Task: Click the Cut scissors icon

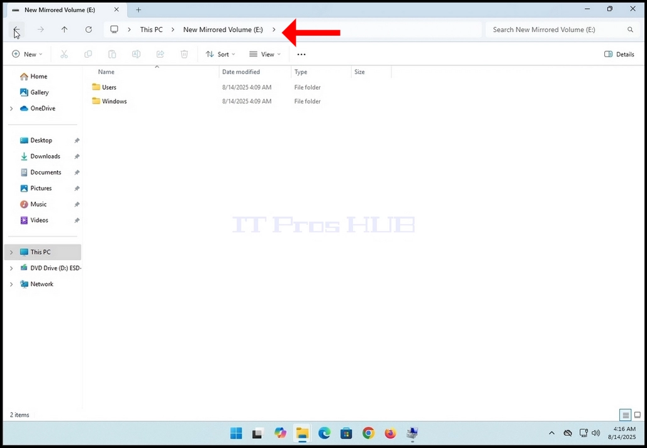Action: [64, 55]
